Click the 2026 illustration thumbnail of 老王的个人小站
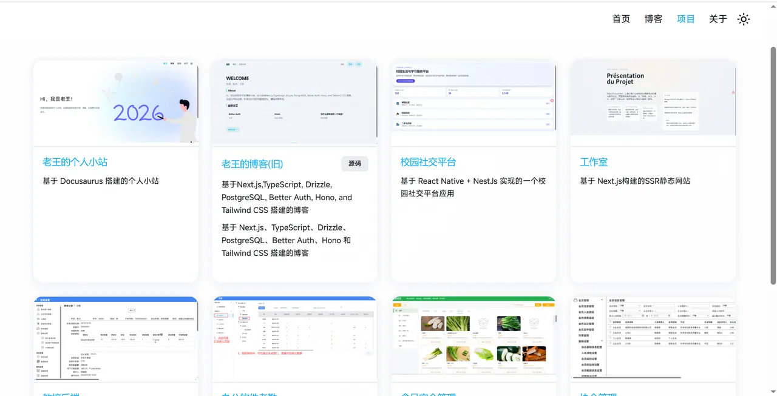The height and width of the screenshot is (396, 777). pyautogui.click(x=116, y=103)
